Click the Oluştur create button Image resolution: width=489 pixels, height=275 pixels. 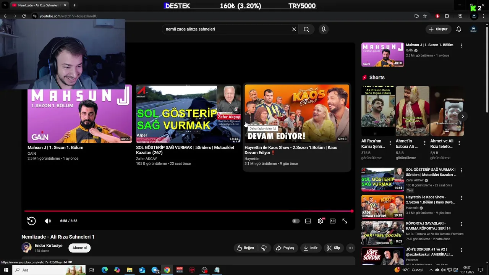438,29
